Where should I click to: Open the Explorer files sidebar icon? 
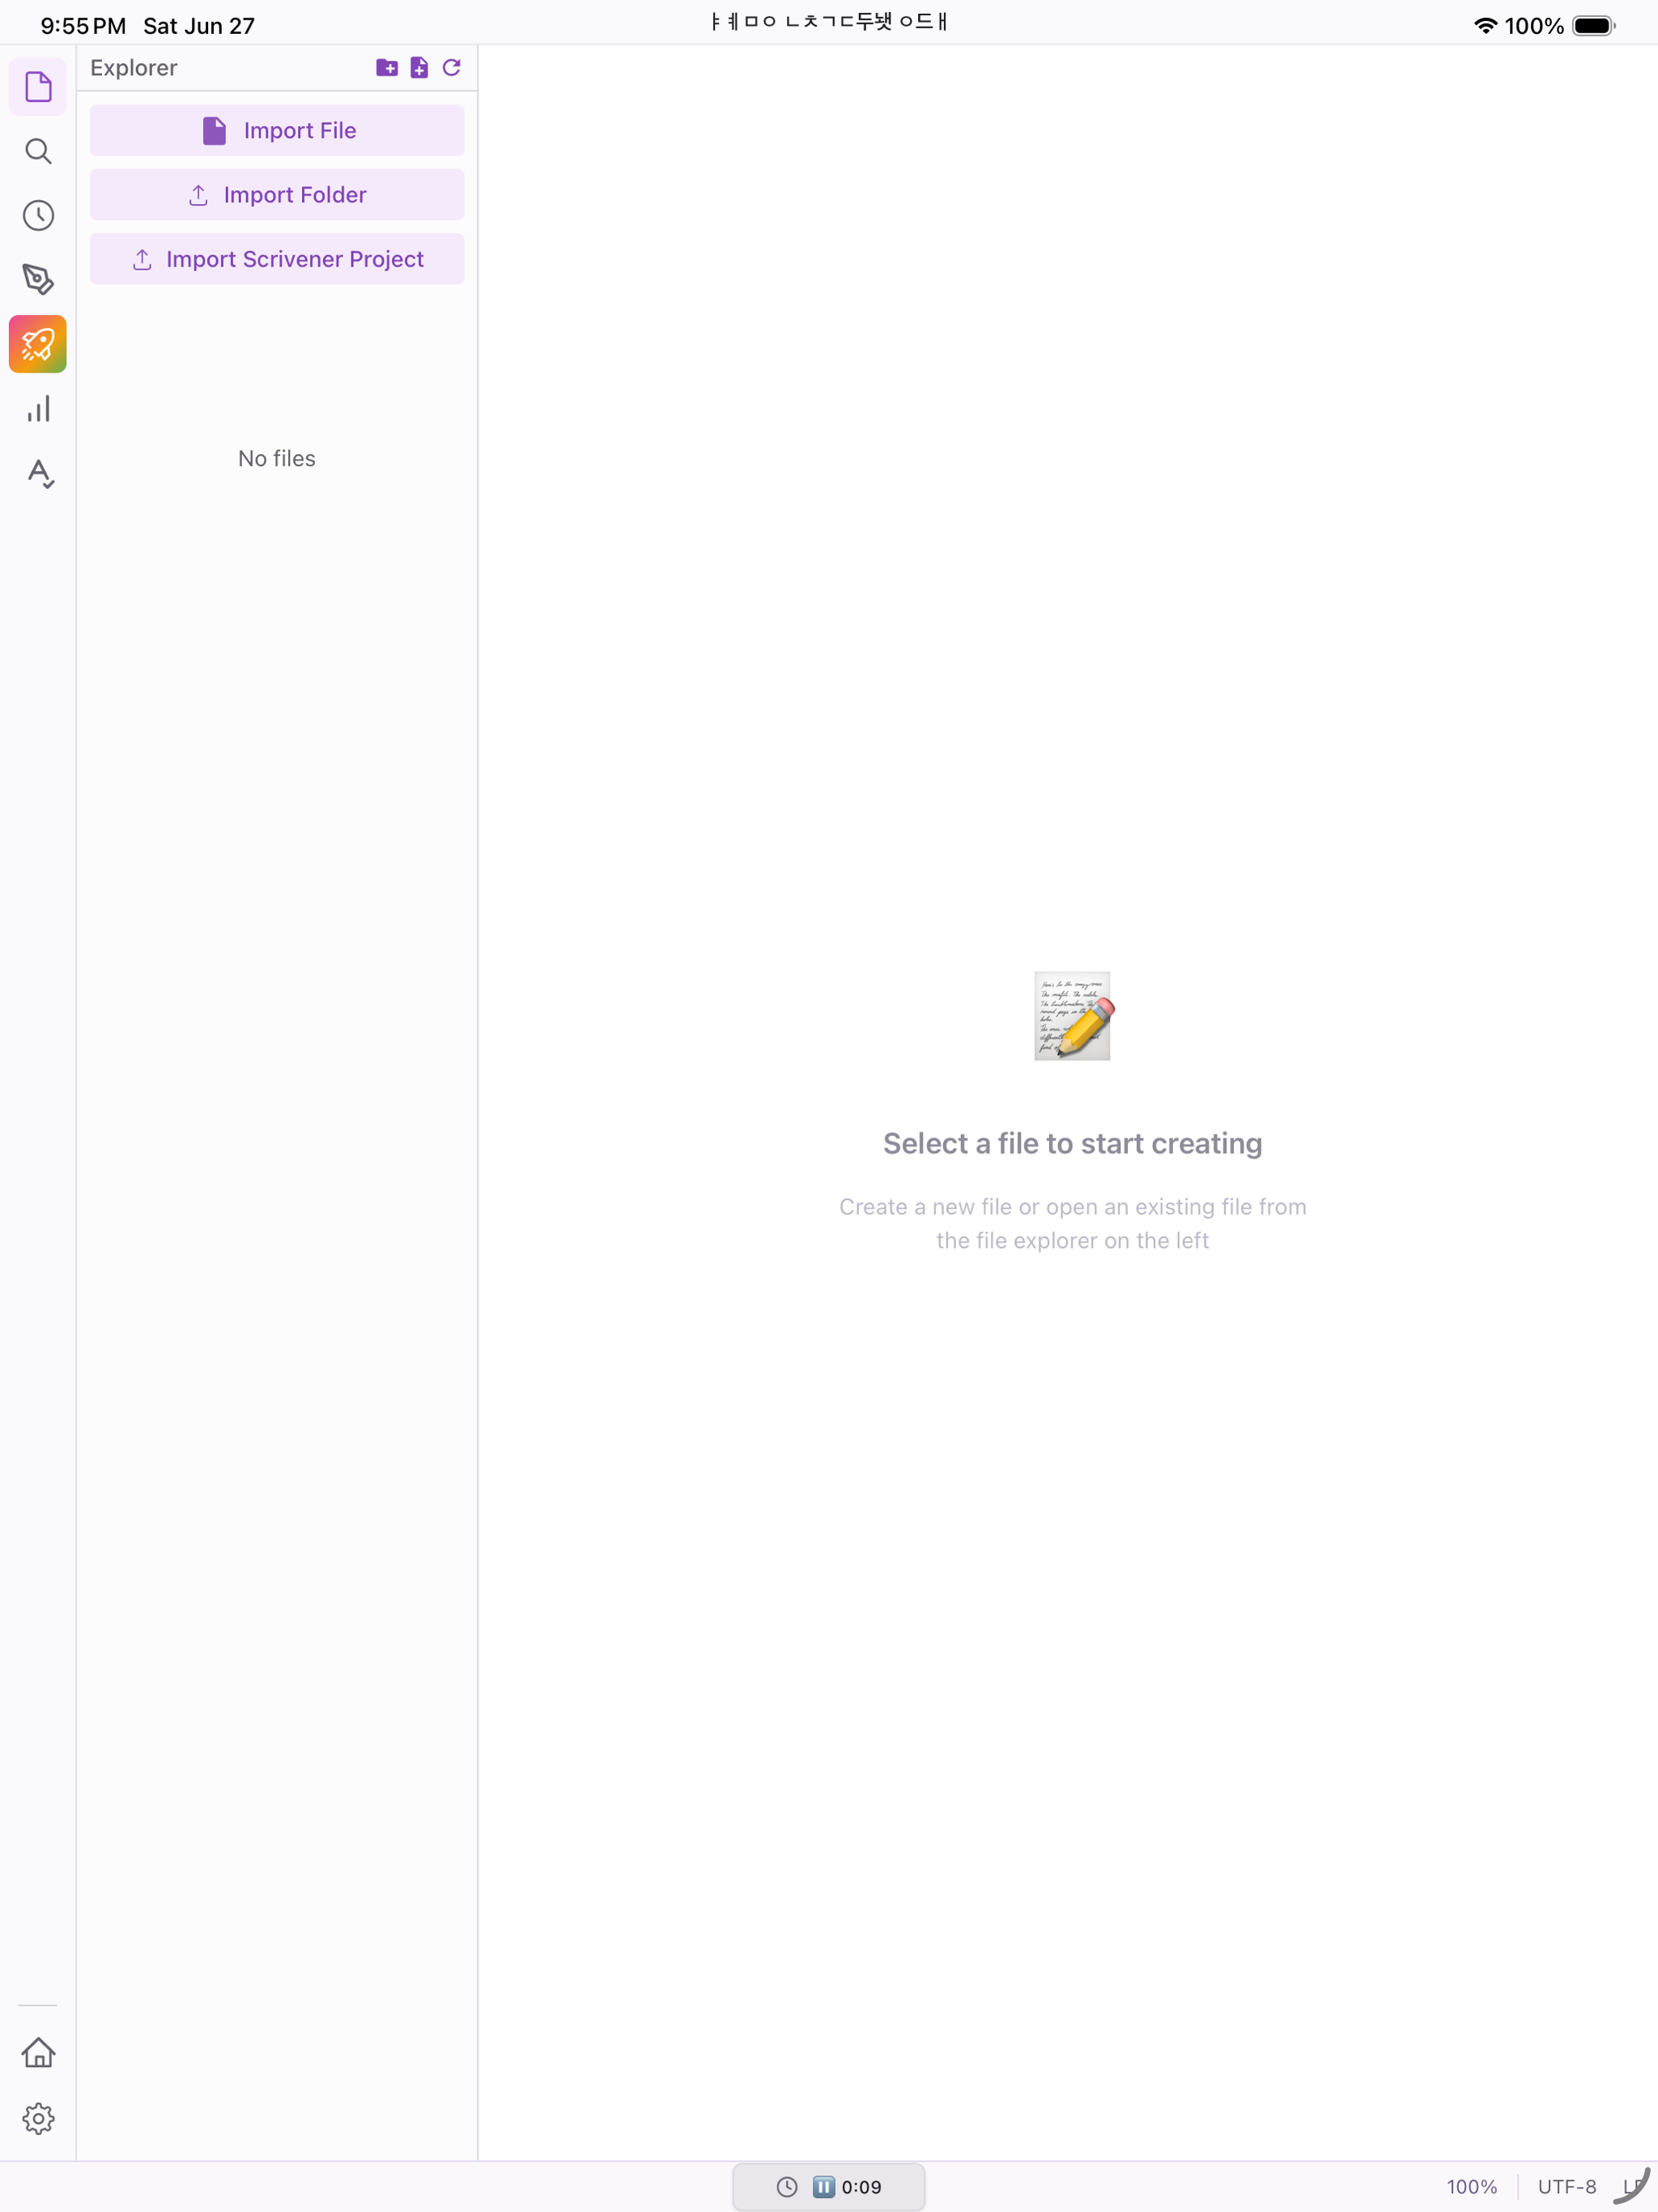pos(38,87)
